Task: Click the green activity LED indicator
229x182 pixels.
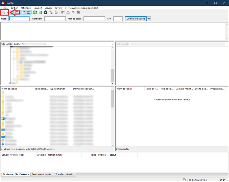Action: tap(221, 180)
